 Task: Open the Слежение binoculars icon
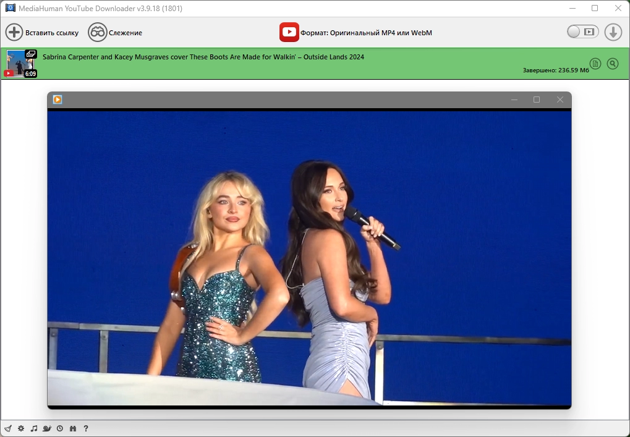click(x=97, y=33)
